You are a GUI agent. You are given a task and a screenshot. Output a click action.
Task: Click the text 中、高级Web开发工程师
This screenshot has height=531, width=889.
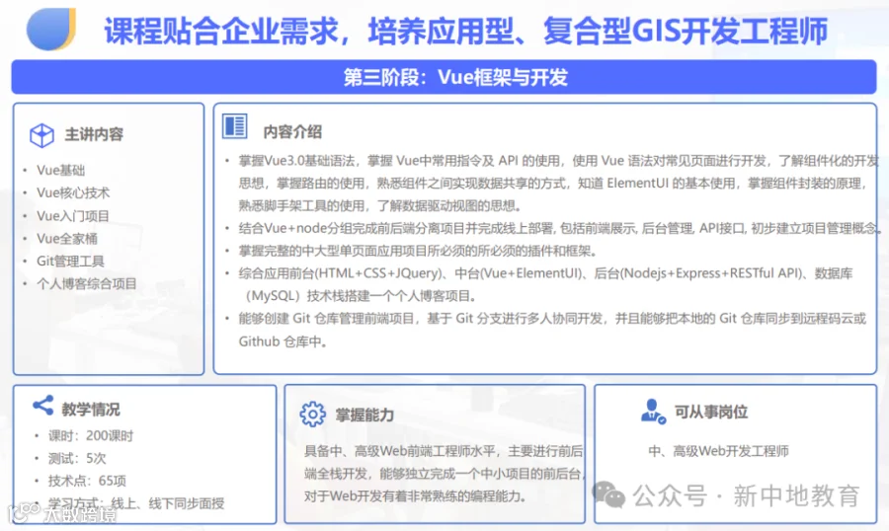coord(718,451)
